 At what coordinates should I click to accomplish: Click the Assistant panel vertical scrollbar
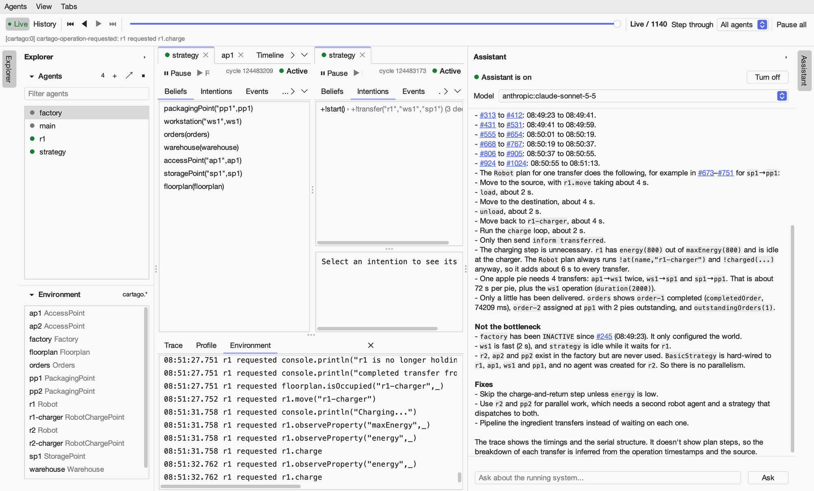click(792, 338)
